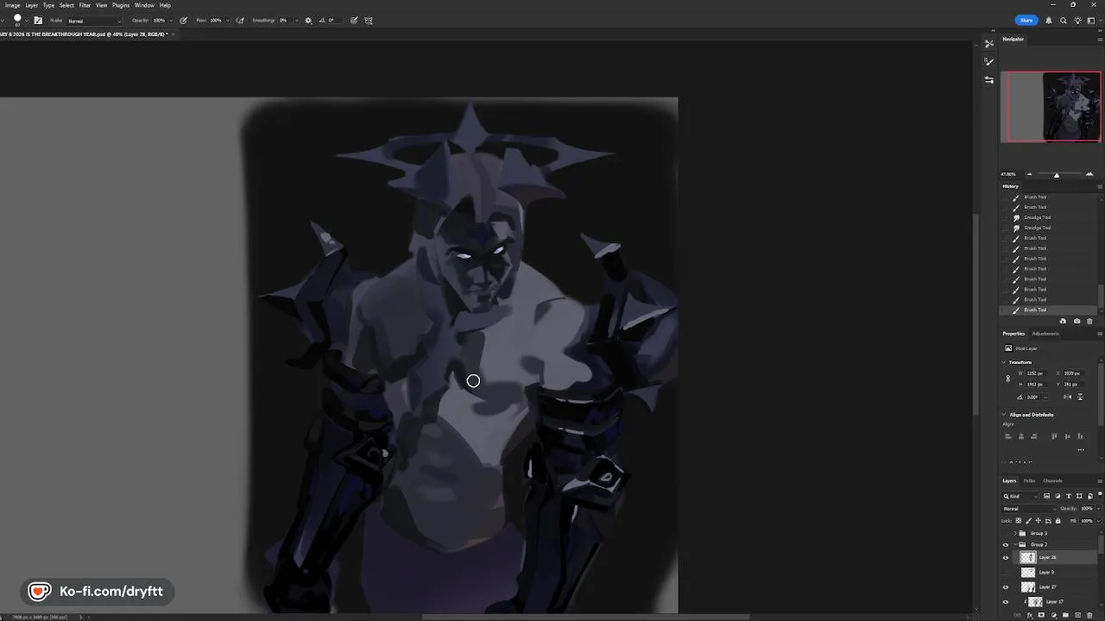Open the workspace switcher icon

click(1091, 21)
